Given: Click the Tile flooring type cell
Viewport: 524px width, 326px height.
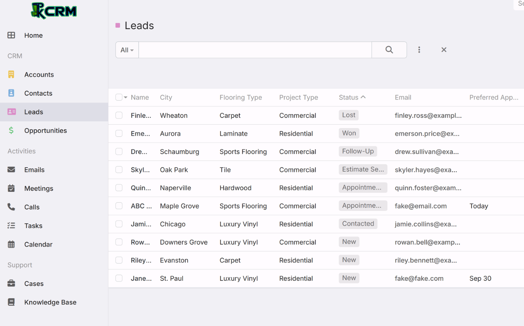Looking at the screenshot, I should coord(225,170).
